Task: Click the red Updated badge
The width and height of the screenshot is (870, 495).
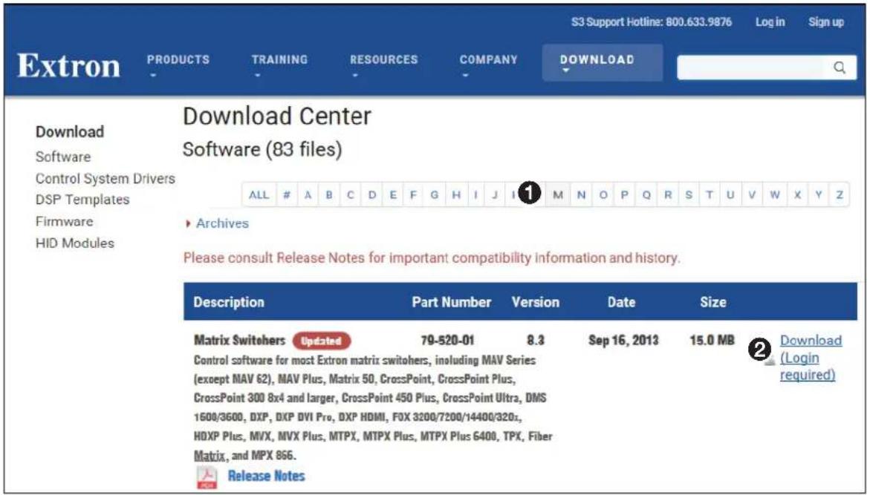Action: (x=321, y=341)
